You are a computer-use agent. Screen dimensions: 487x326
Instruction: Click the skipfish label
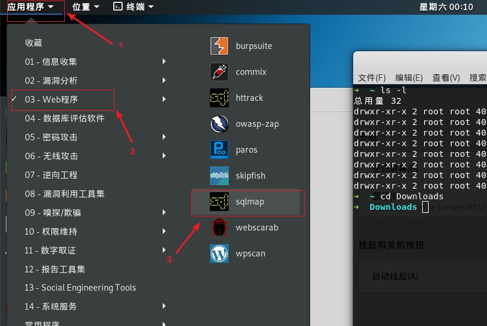click(251, 176)
